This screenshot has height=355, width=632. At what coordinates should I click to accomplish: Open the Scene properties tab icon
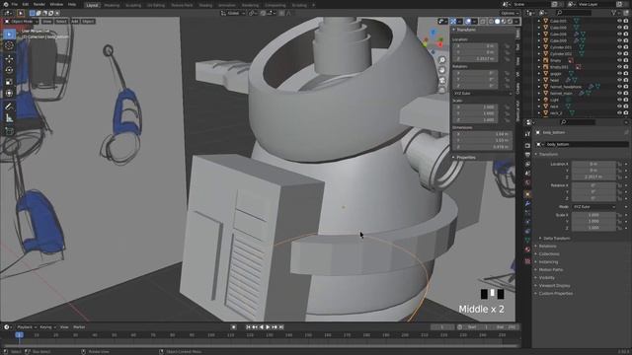[527, 174]
